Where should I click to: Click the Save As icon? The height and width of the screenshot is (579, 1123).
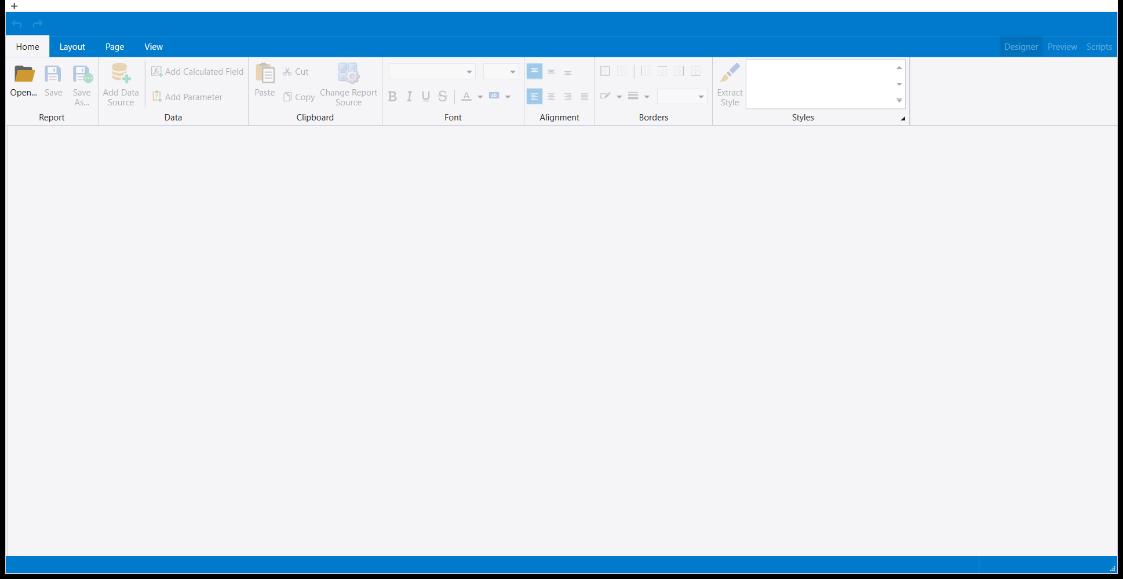tap(82, 74)
